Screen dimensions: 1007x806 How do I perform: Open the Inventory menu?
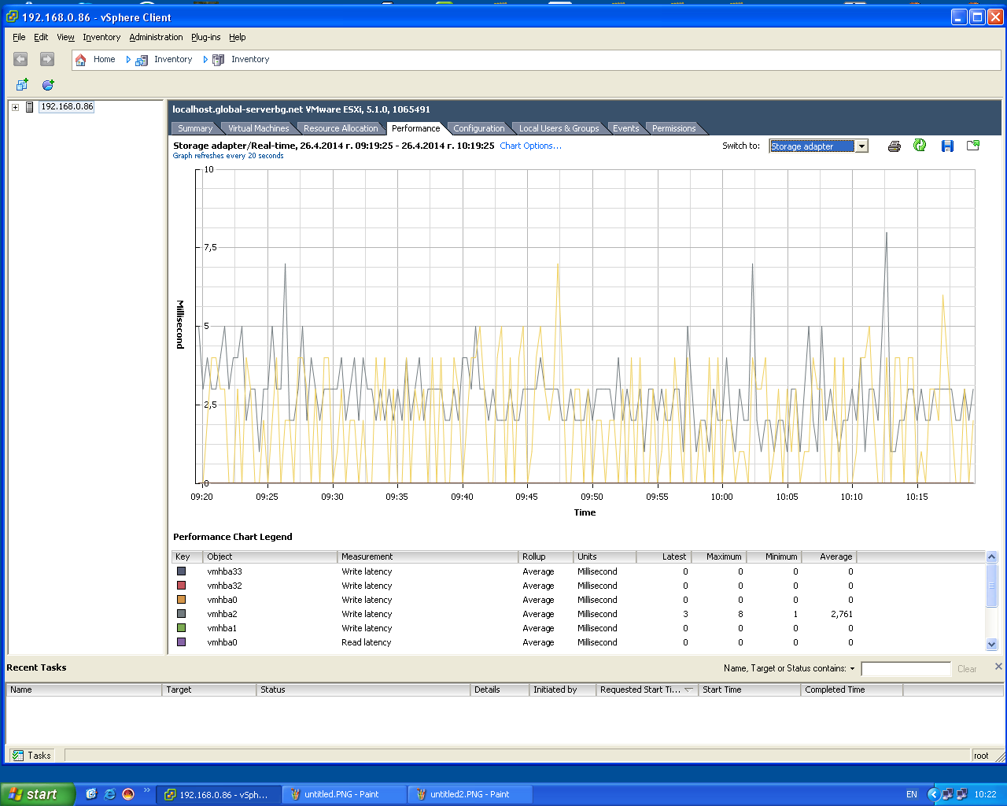point(101,37)
